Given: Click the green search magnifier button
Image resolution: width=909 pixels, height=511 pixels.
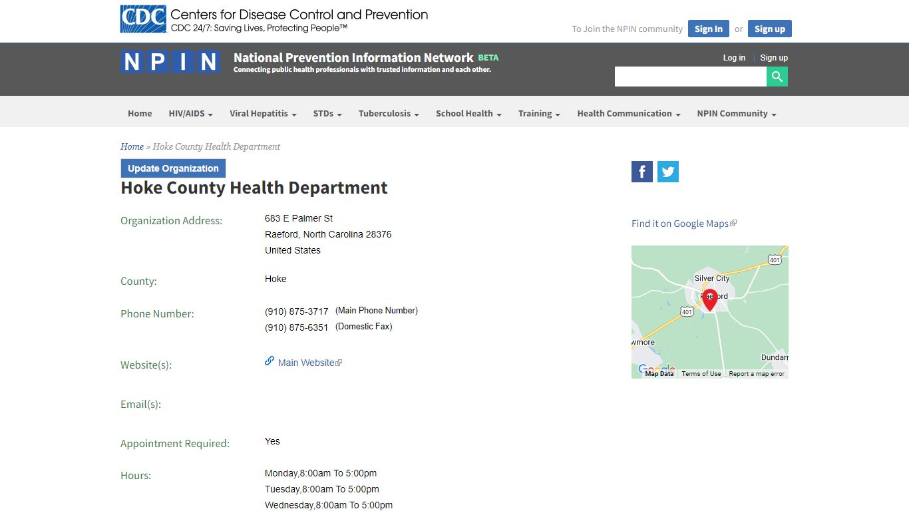Looking at the screenshot, I should click(777, 77).
